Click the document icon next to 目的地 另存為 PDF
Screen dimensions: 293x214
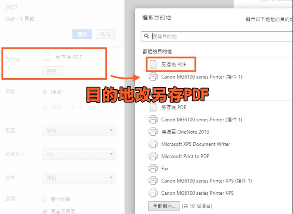[x=47, y=57]
